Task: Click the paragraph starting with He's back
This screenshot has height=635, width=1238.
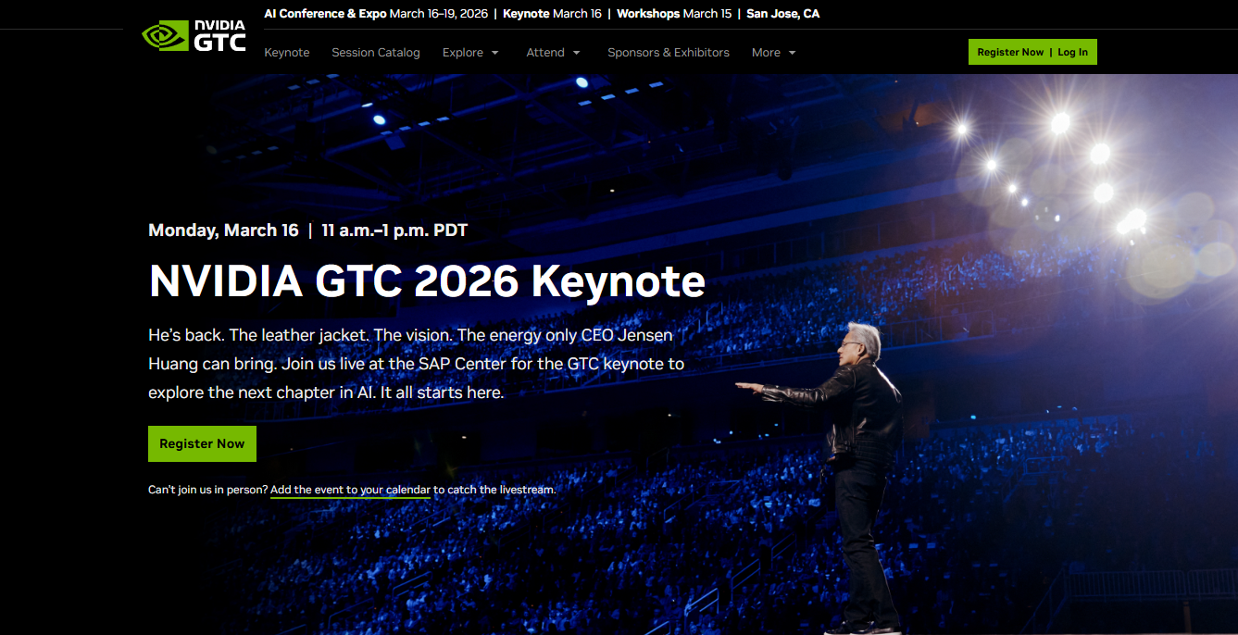Action: coord(416,363)
